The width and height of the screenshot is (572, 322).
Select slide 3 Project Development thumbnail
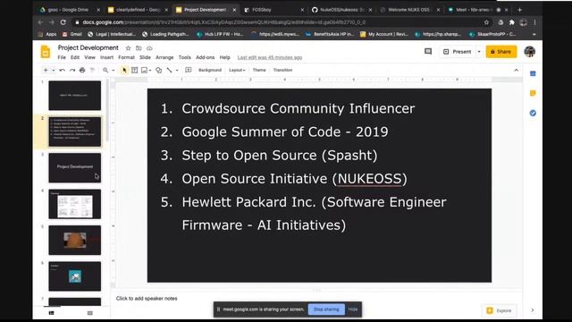point(75,167)
